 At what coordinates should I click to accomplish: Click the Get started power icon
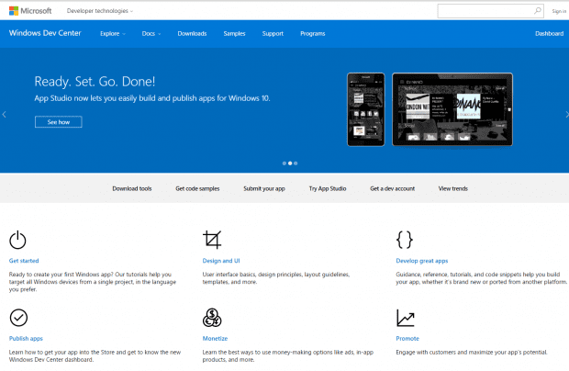[x=17, y=240]
